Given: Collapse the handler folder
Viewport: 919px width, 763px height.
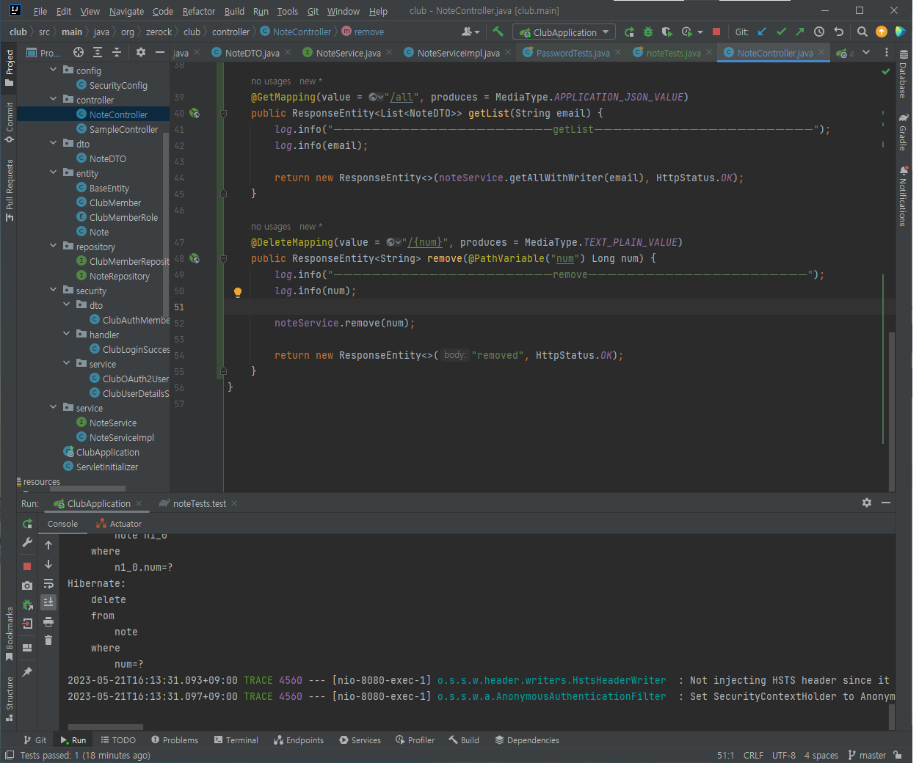Looking at the screenshot, I should 66,334.
